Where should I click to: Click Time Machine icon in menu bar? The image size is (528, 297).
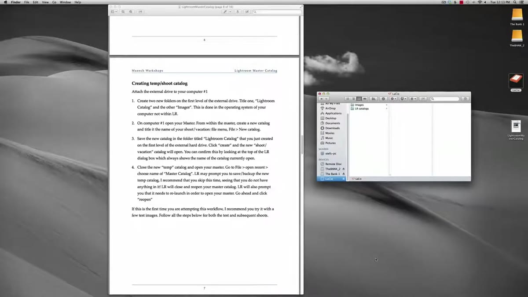(468, 2)
